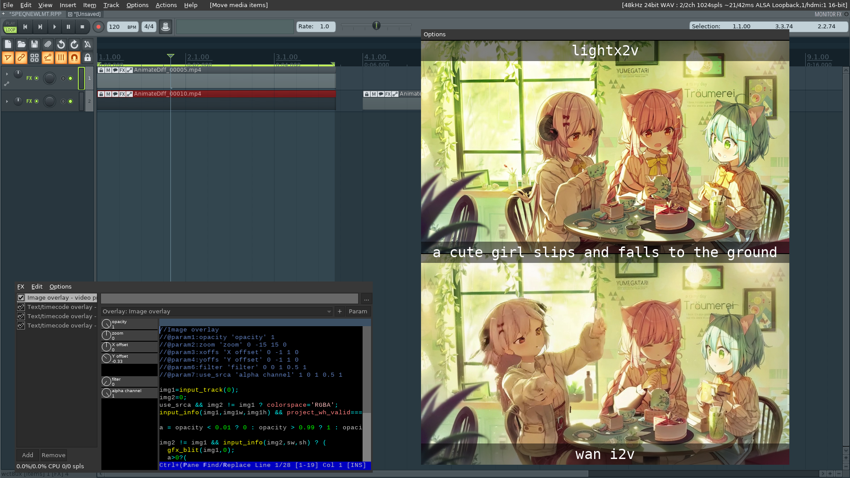Screen dimensions: 850x478
Task: Stop the transport
Action: 82,27
